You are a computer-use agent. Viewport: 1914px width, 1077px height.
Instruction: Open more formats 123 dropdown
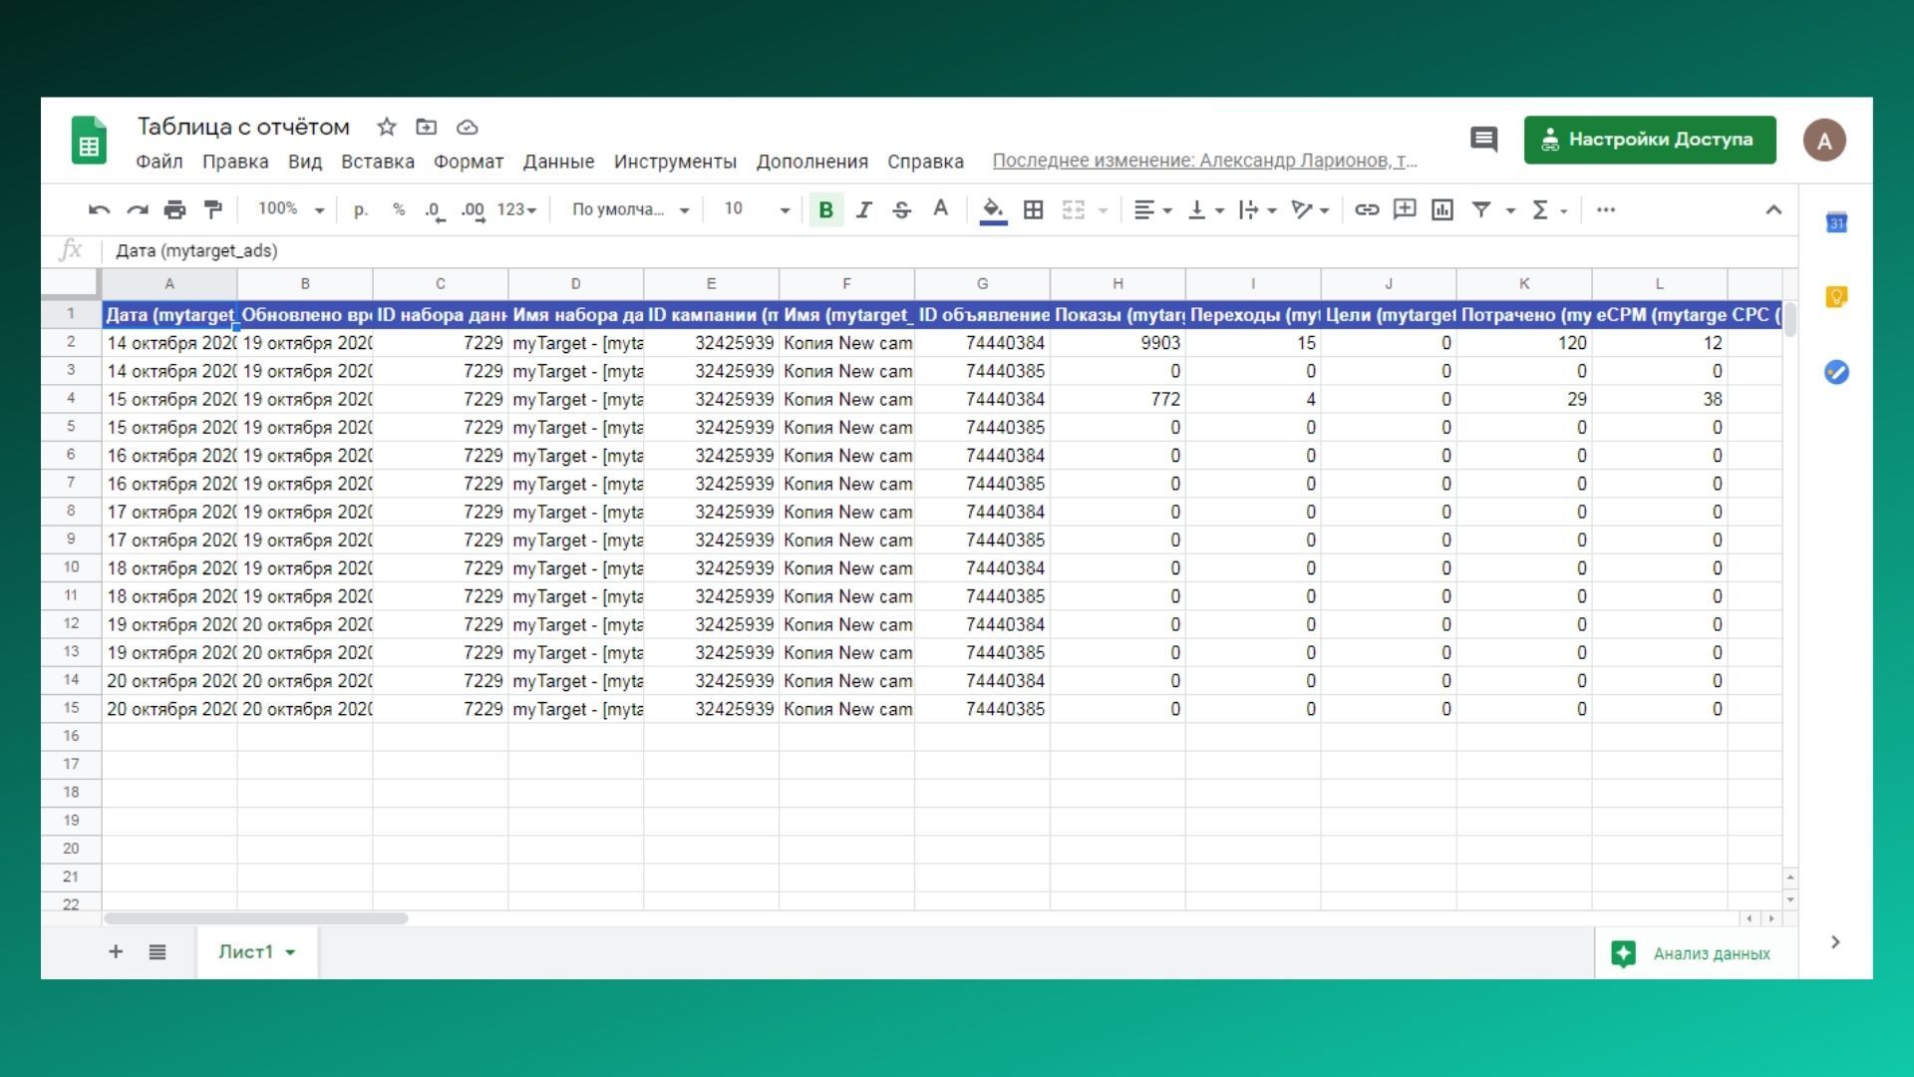tap(516, 209)
